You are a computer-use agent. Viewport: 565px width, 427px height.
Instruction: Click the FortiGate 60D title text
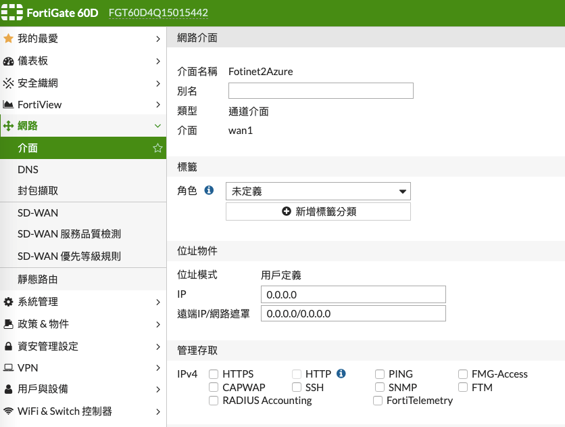pyautogui.click(x=62, y=13)
